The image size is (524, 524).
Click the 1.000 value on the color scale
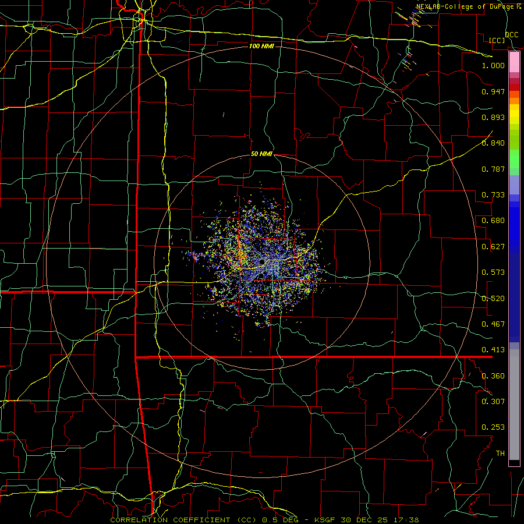[x=493, y=65]
